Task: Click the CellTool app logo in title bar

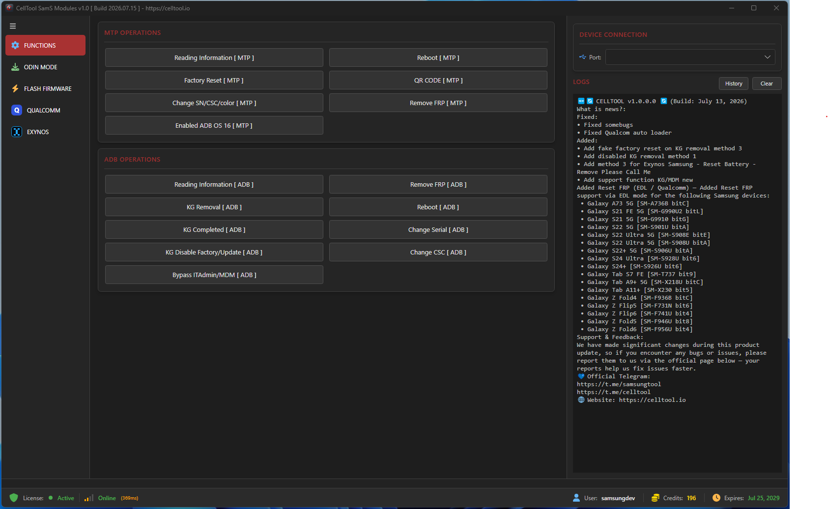Action: pyautogui.click(x=9, y=8)
